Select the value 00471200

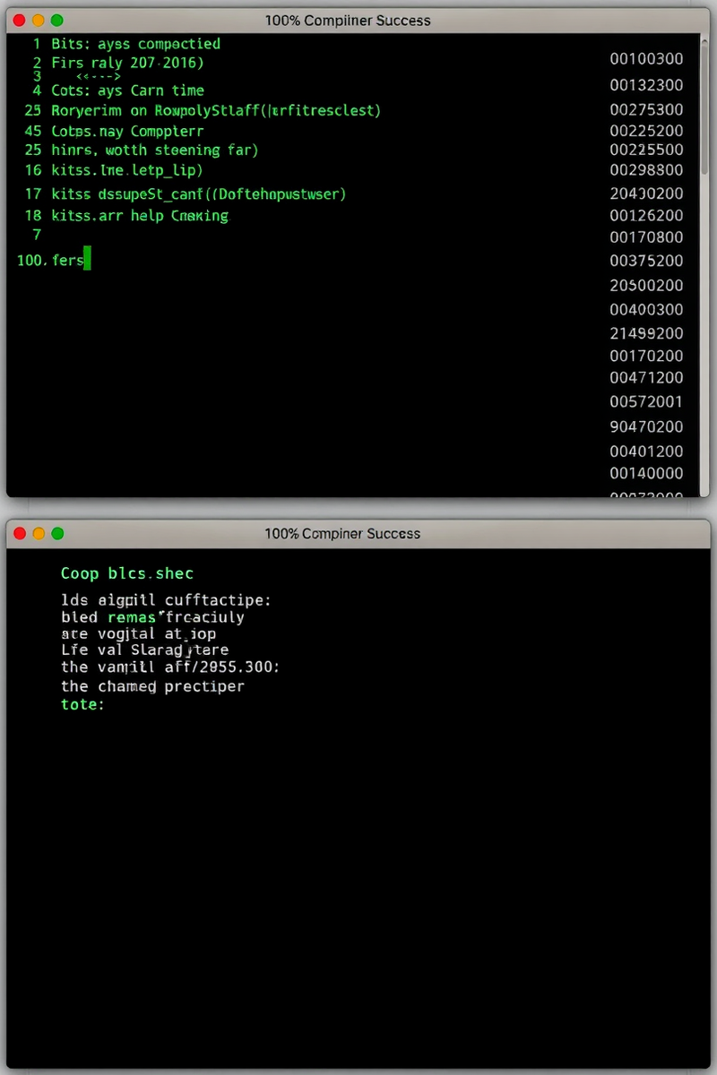click(646, 379)
